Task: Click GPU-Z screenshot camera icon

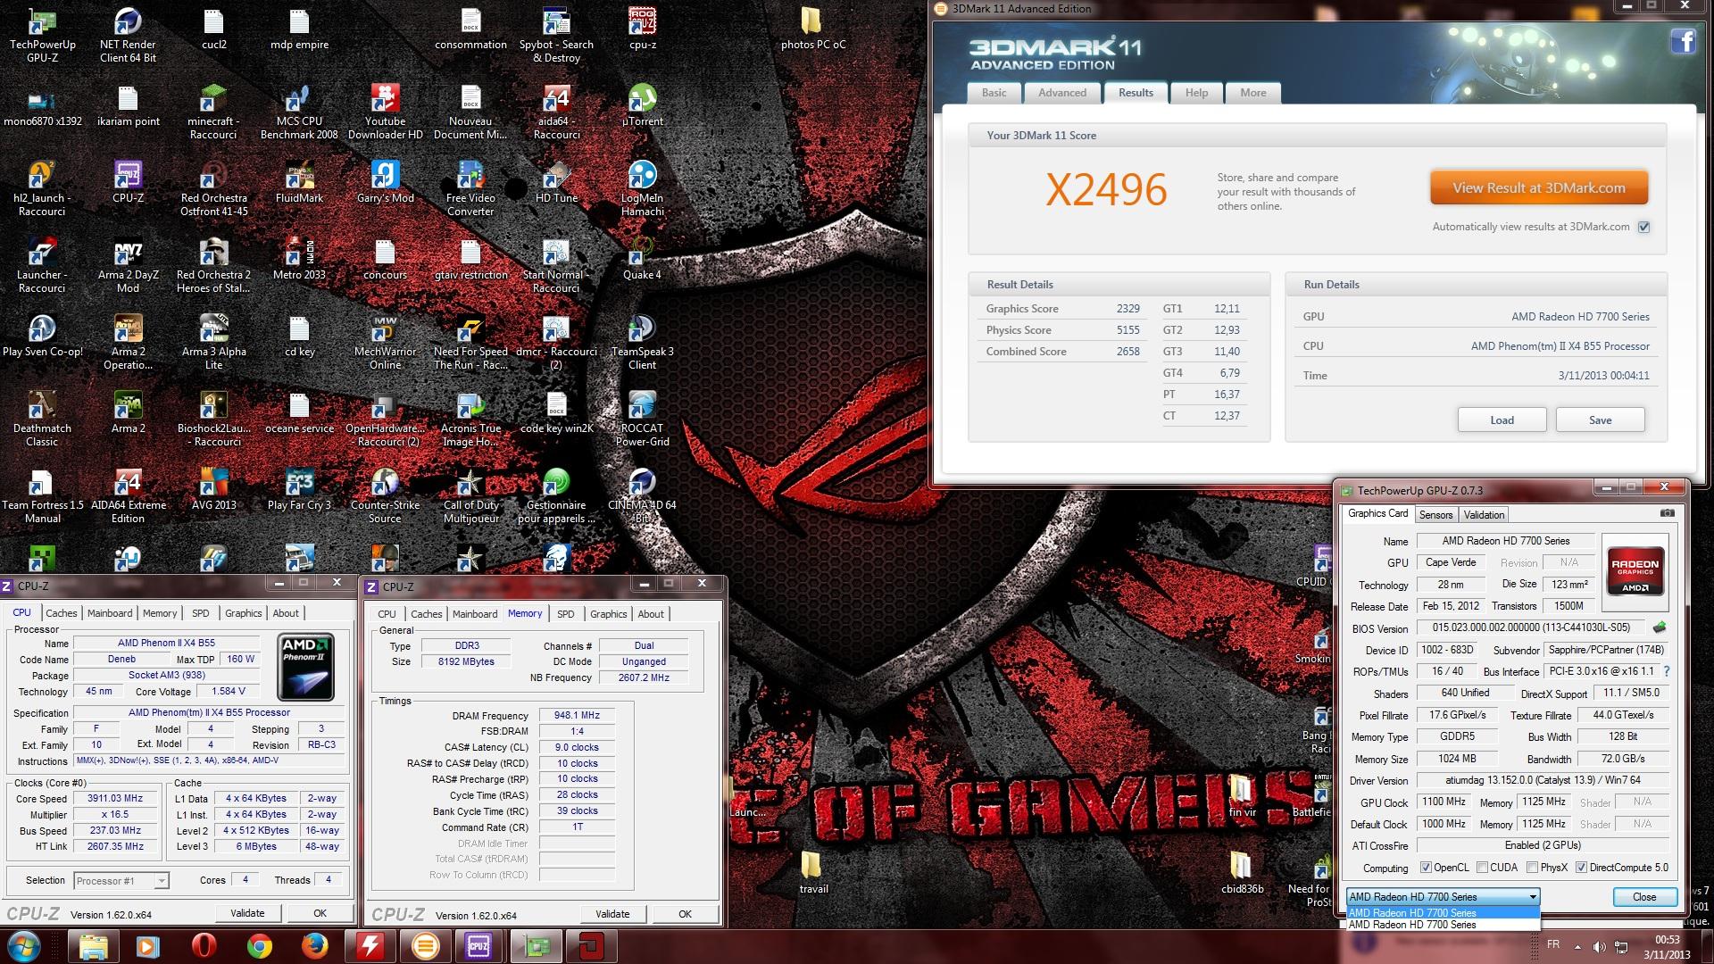Action: (x=1667, y=513)
